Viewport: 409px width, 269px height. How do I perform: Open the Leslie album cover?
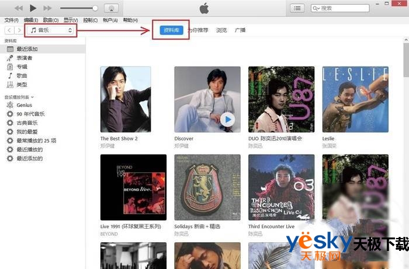pos(355,99)
